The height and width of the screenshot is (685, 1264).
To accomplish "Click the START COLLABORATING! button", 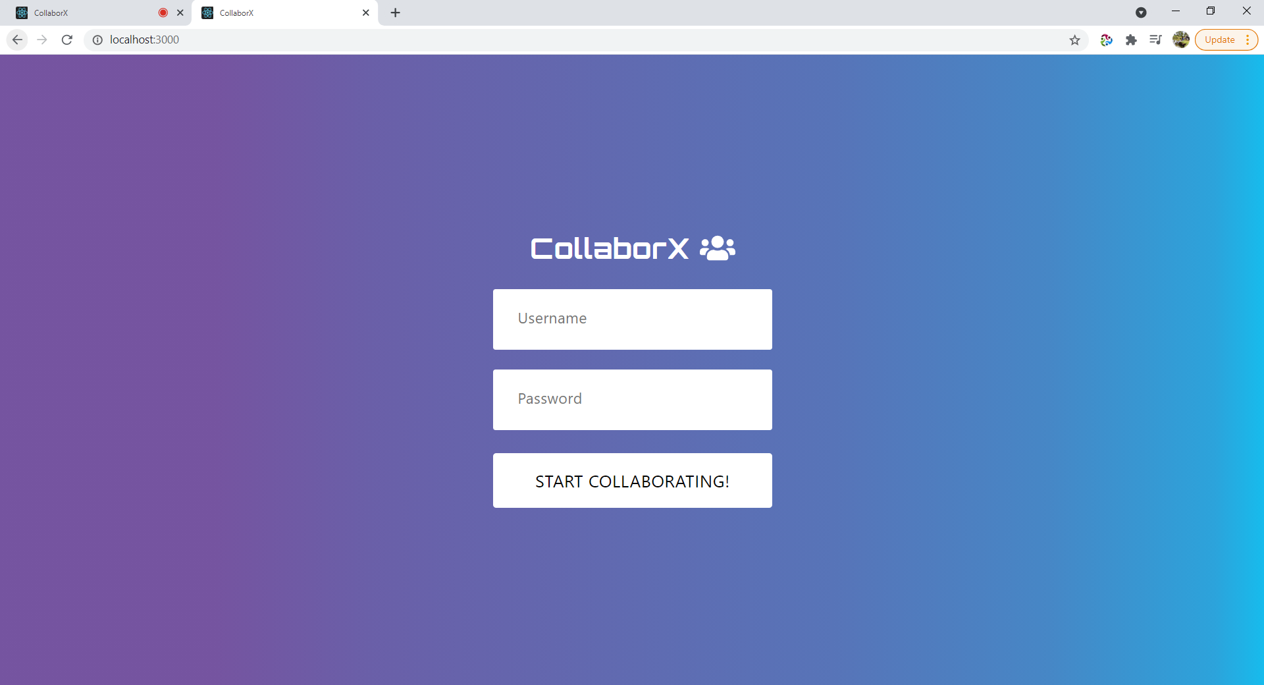I will pos(632,481).
